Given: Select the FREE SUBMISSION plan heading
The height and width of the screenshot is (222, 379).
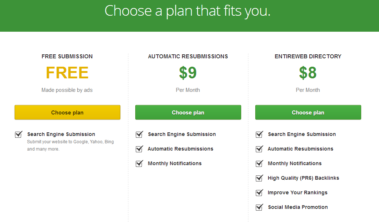Looking at the screenshot, I should click(x=67, y=56).
